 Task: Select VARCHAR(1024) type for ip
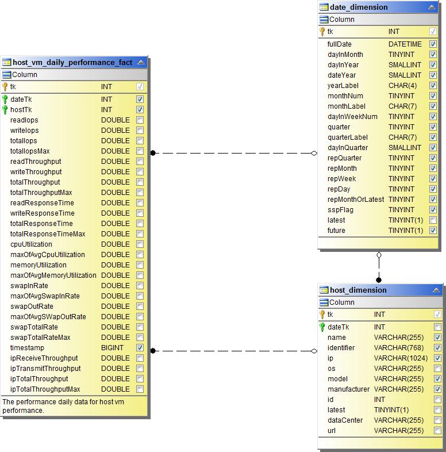pyautogui.click(x=401, y=358)
